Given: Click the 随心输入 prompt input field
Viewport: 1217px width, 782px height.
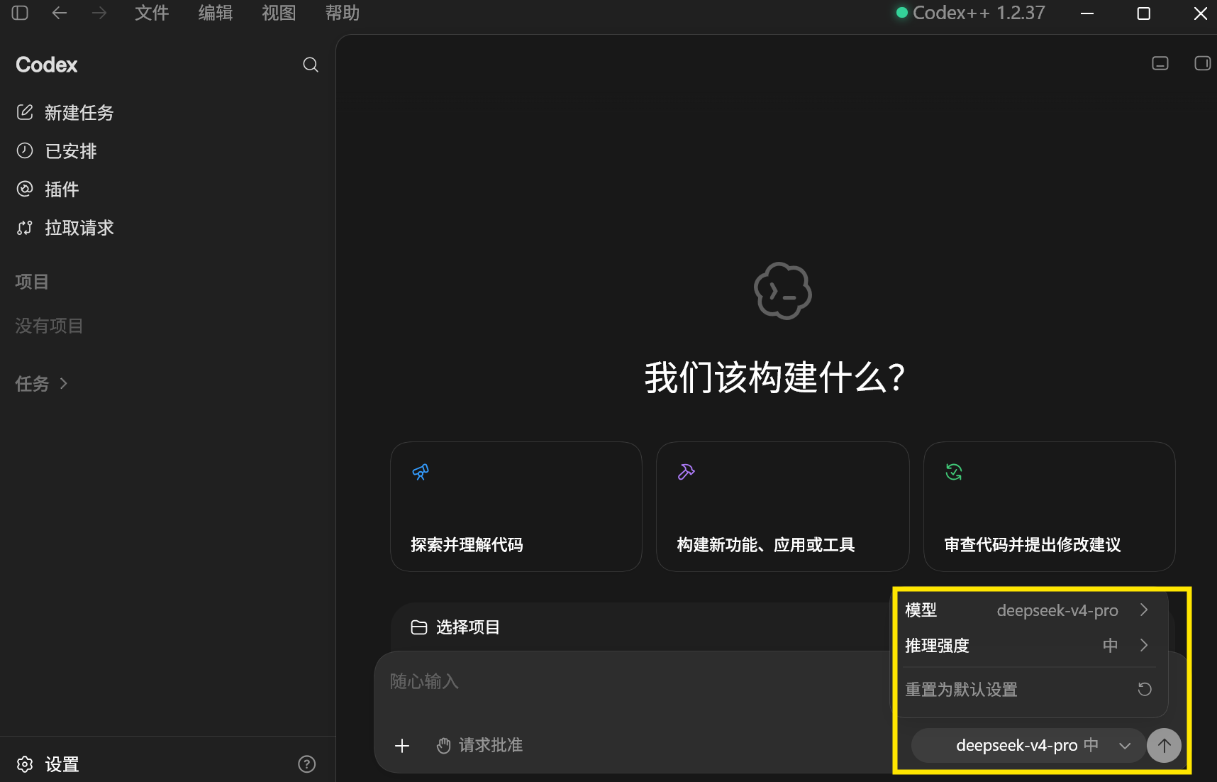Looking at the screenshot, I should tap(631, 682).
